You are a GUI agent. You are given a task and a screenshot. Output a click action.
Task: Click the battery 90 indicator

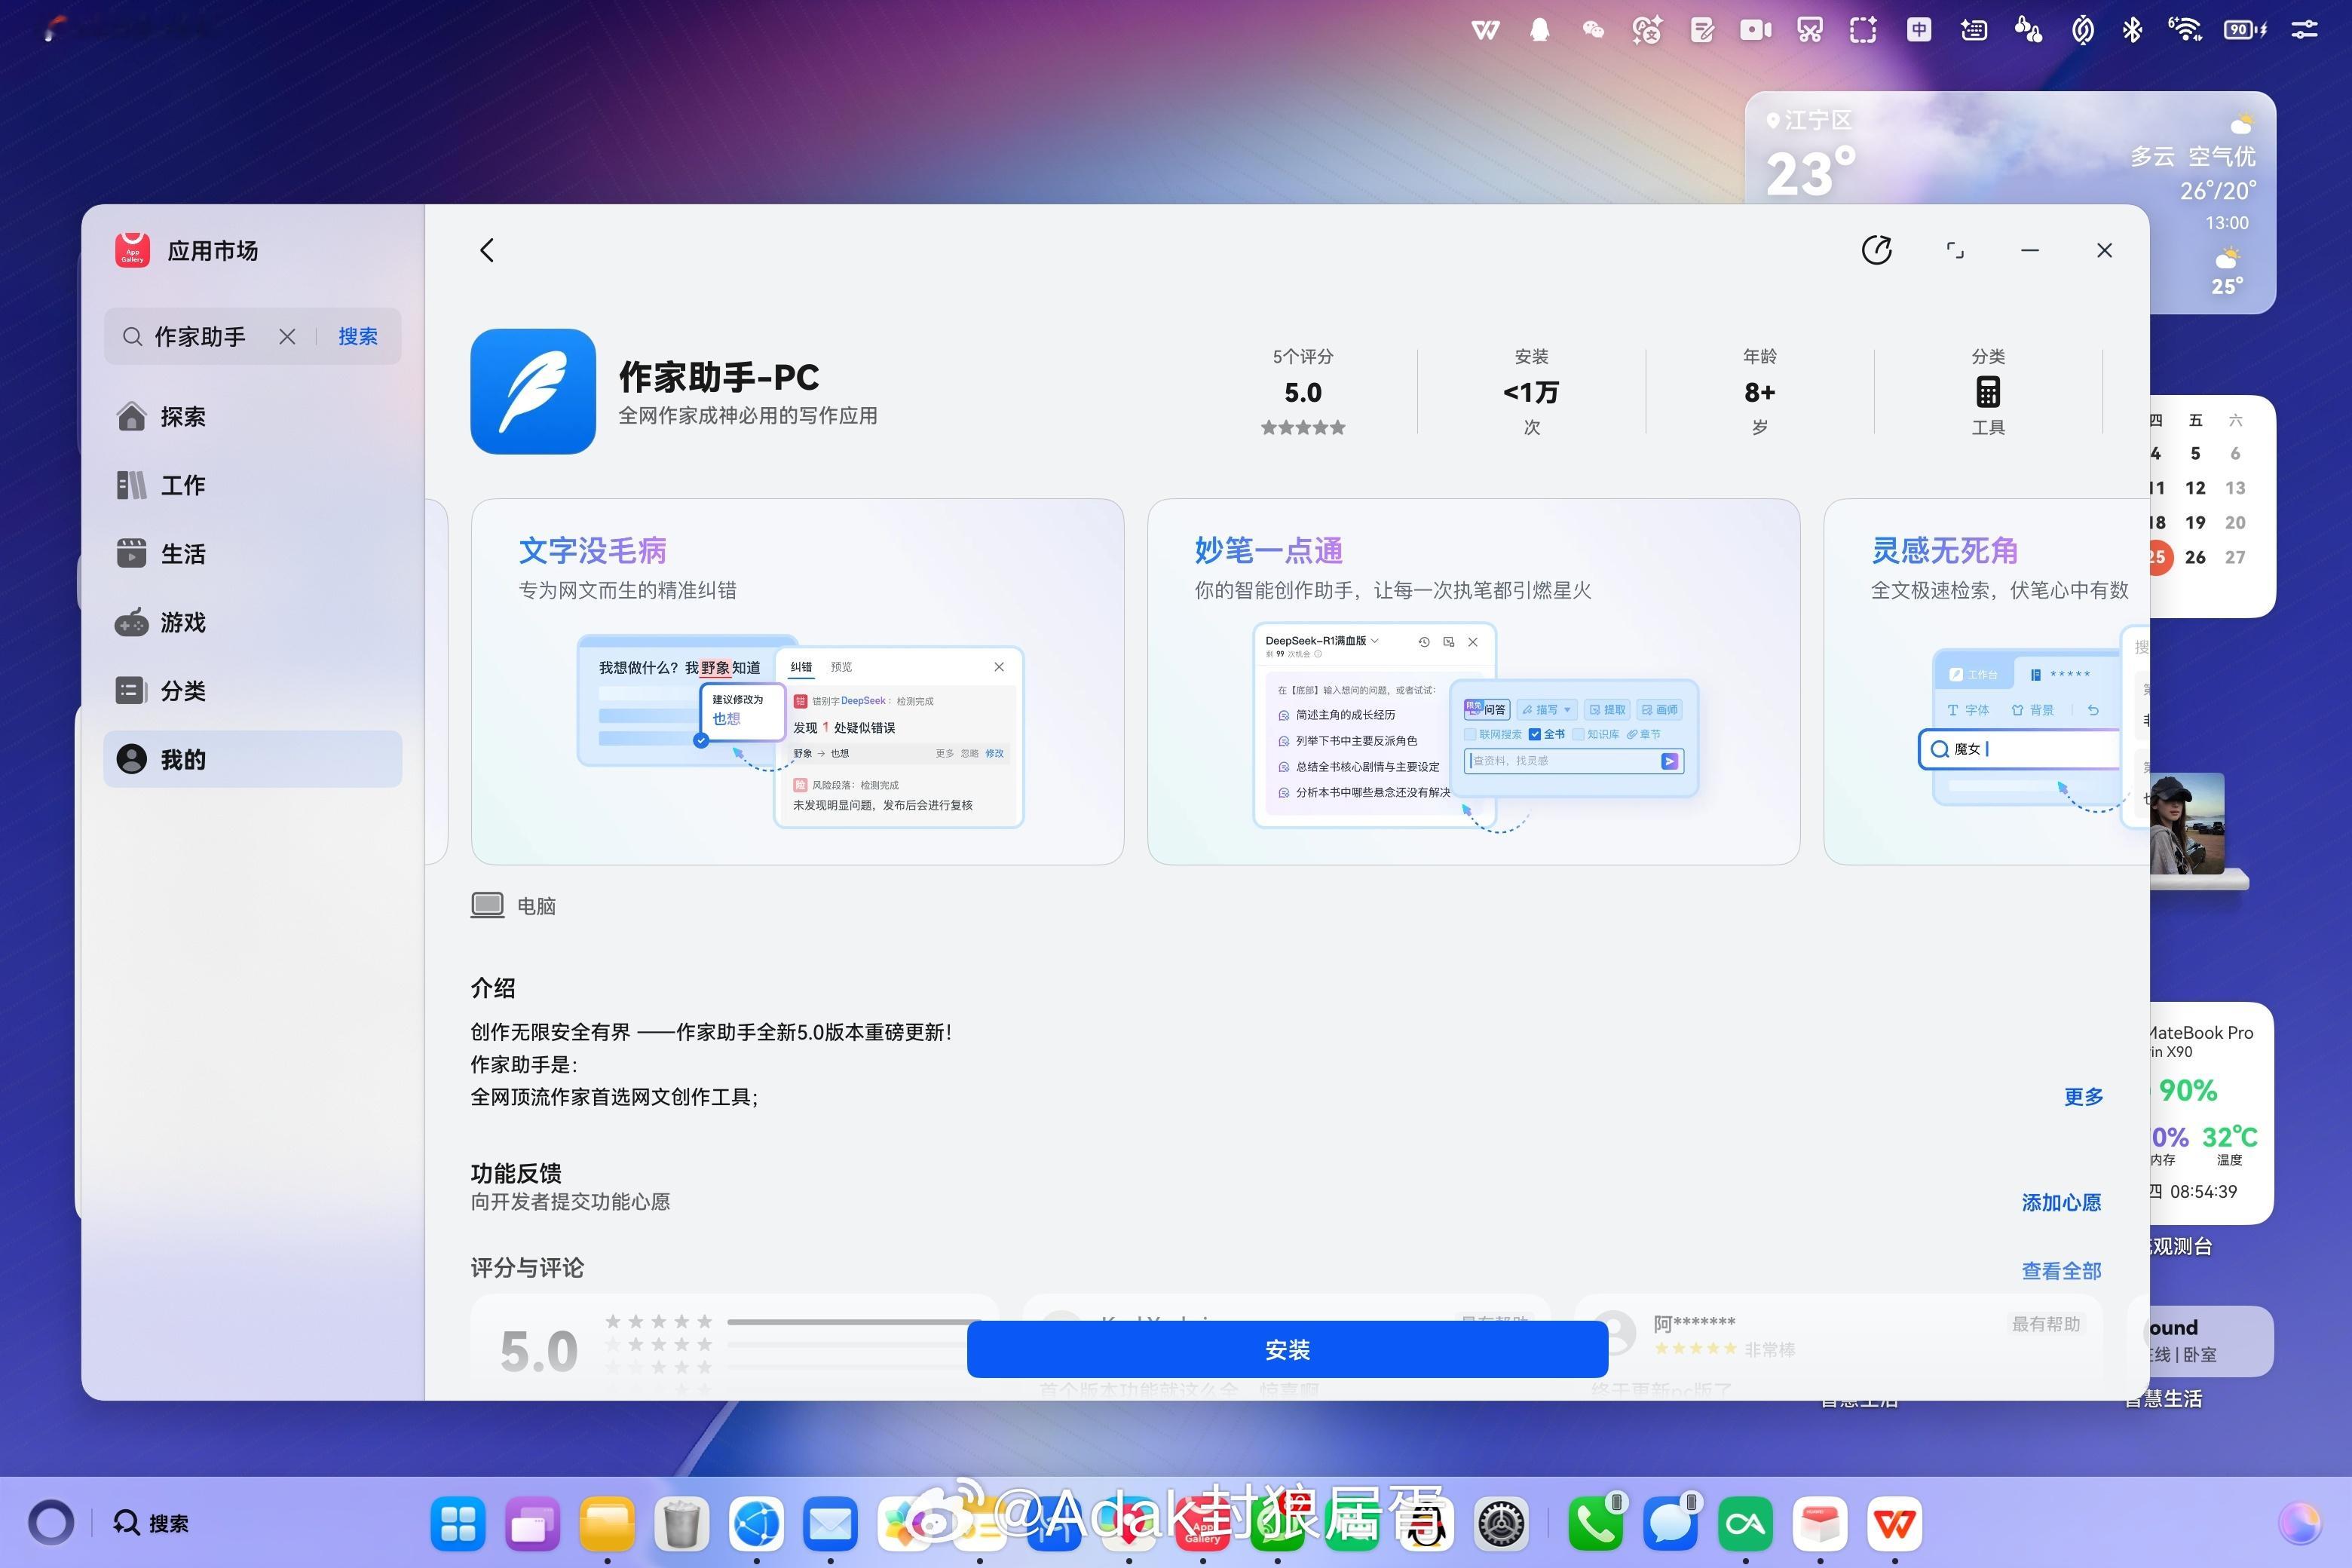click(x=2245, y=30)
